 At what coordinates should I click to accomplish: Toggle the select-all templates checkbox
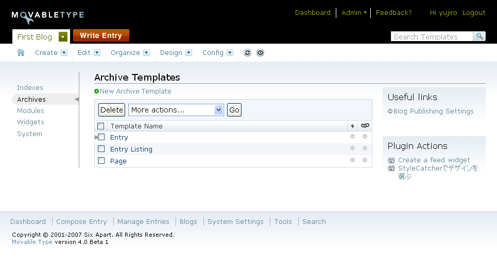(101, 126)
